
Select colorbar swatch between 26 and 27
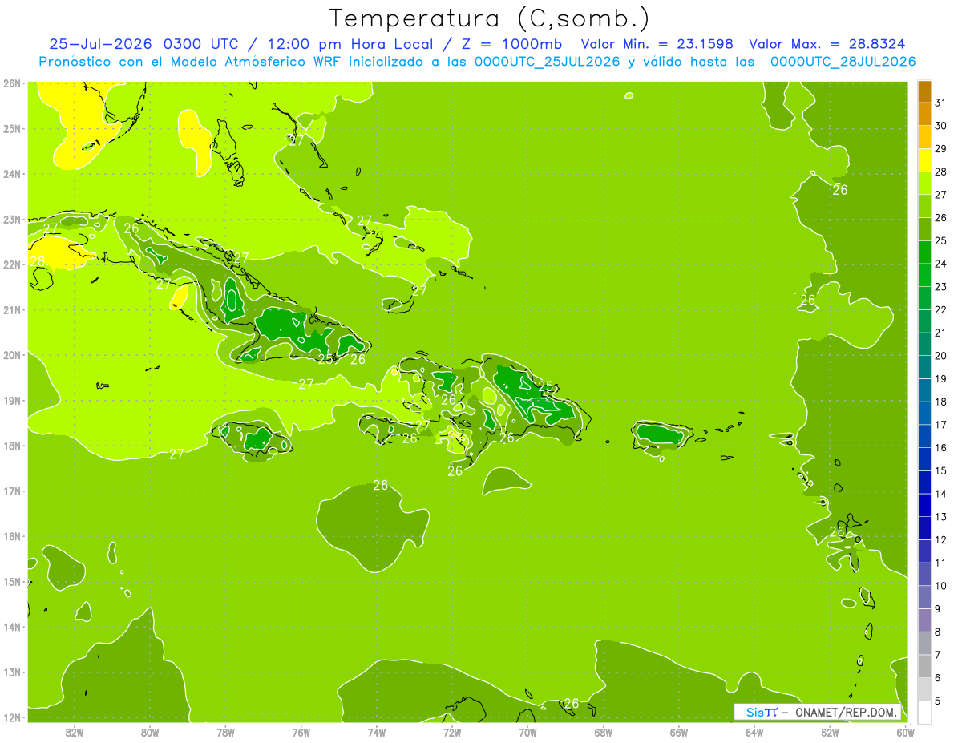coord(924,206)
